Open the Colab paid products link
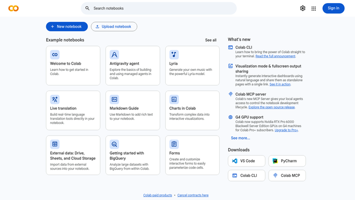The height and width of the screenshot is (200, 355). click(x=157, y=195)
